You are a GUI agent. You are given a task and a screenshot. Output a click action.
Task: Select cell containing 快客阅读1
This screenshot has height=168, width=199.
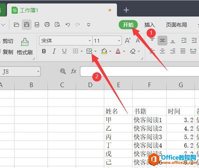[150, 120]
